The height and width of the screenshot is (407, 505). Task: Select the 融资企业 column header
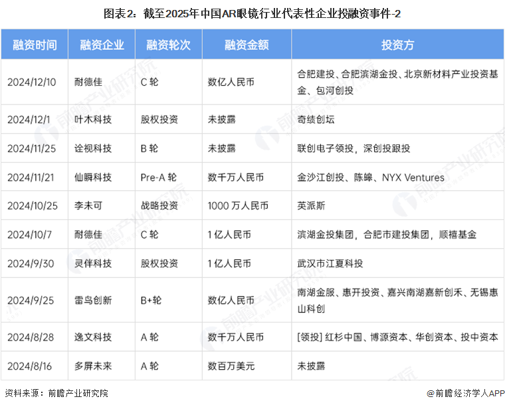[102, 45]
